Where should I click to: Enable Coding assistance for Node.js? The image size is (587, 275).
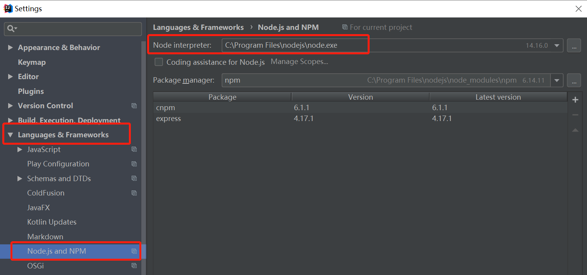pos(158,62)
